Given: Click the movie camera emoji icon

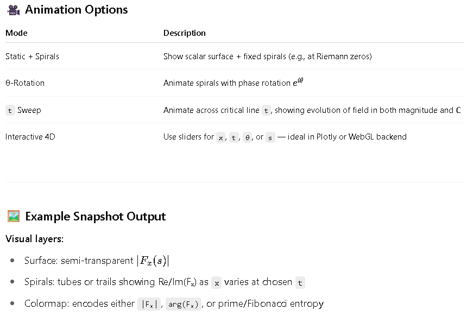Looking at the screenshot, I should point(14,10).
